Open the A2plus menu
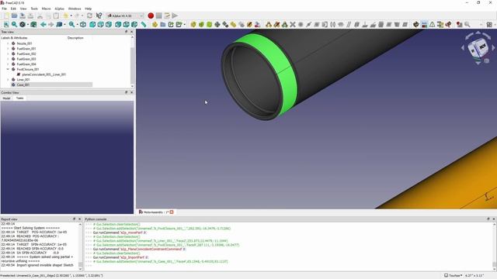Viewport: 497px width, 279px height. (59, 9)
